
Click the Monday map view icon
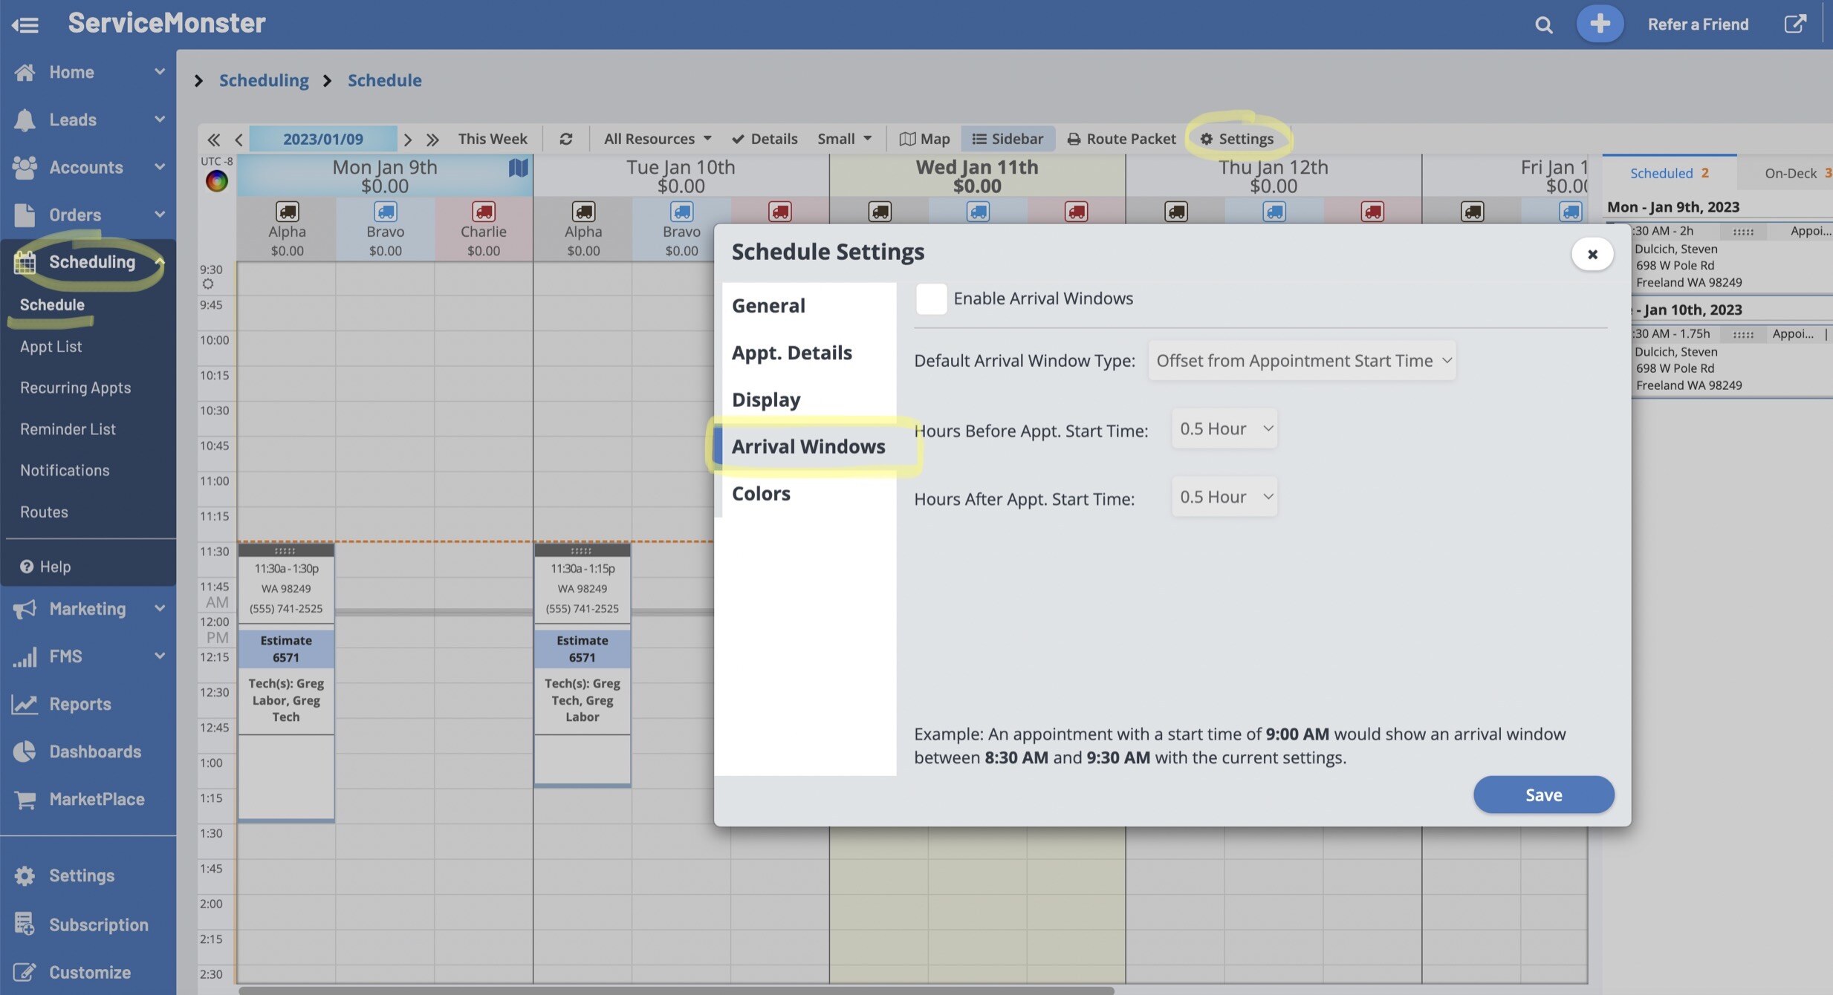[518, 168]
